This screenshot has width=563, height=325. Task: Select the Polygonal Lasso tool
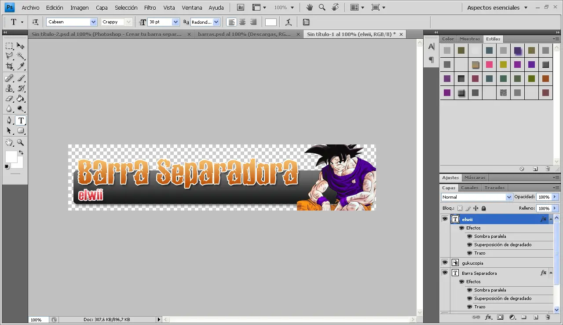pos(9,56)
